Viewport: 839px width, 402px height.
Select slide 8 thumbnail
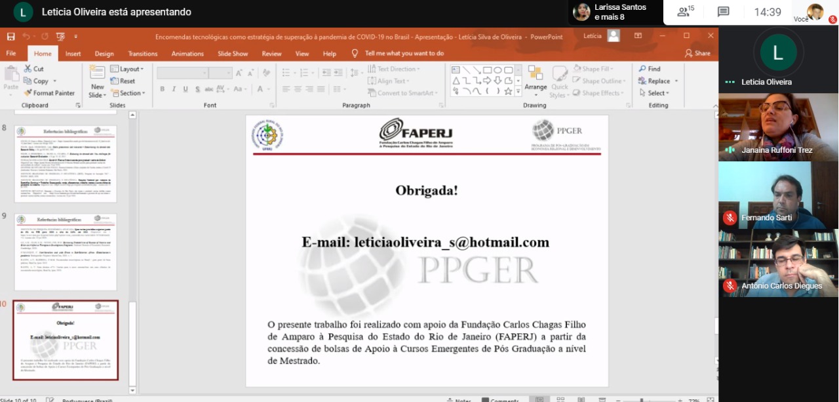66,164
